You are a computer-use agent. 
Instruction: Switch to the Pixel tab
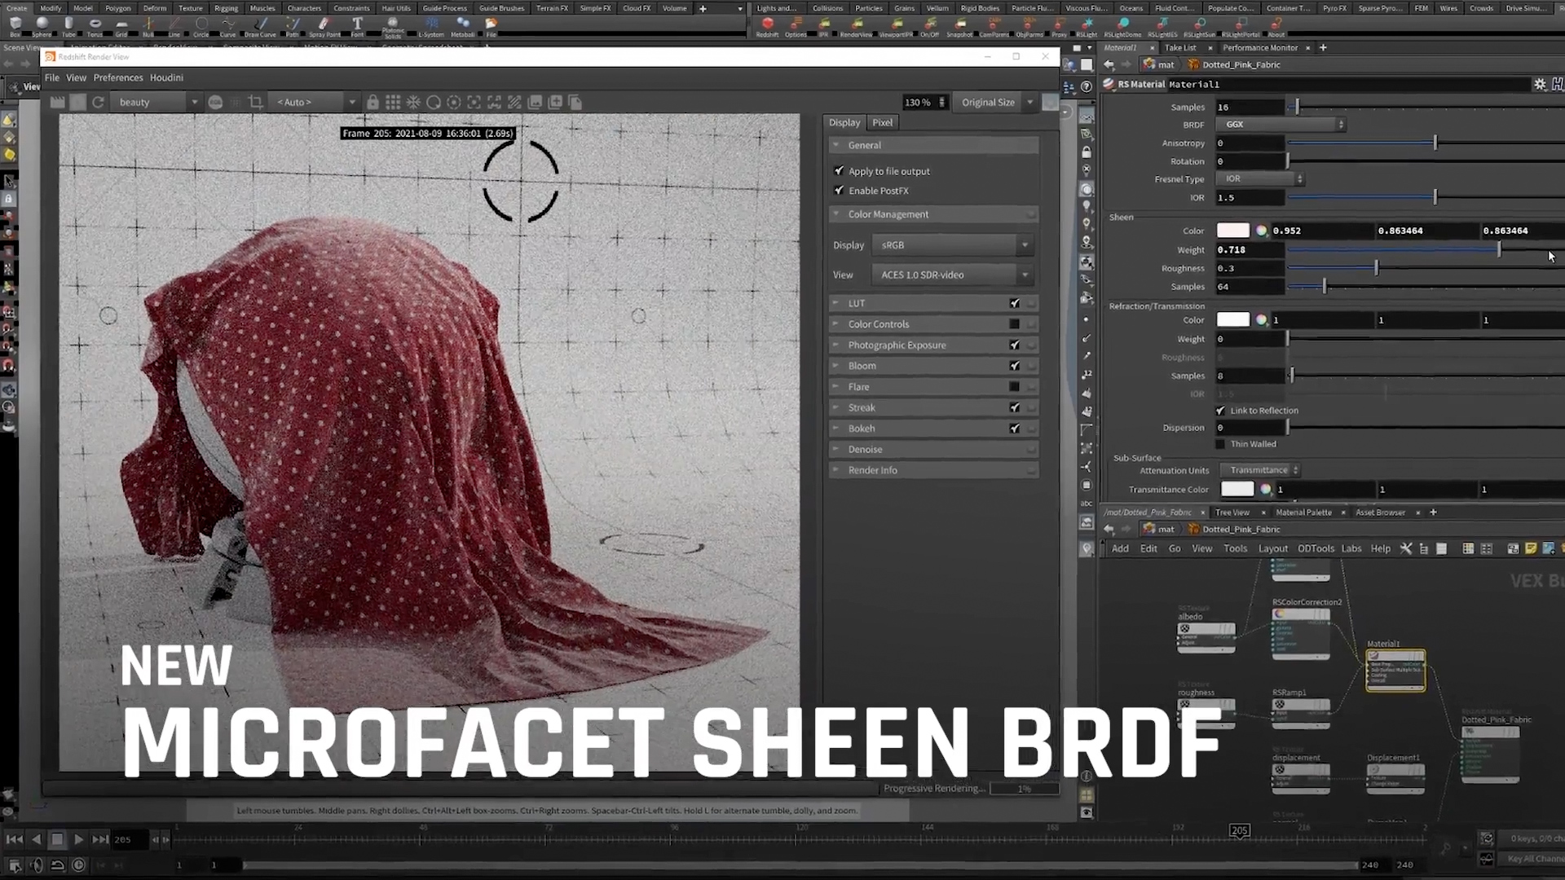coord(882,122)
